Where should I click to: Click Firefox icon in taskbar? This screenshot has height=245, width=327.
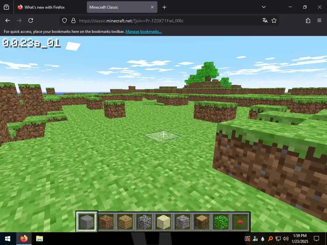click(24, 239)
